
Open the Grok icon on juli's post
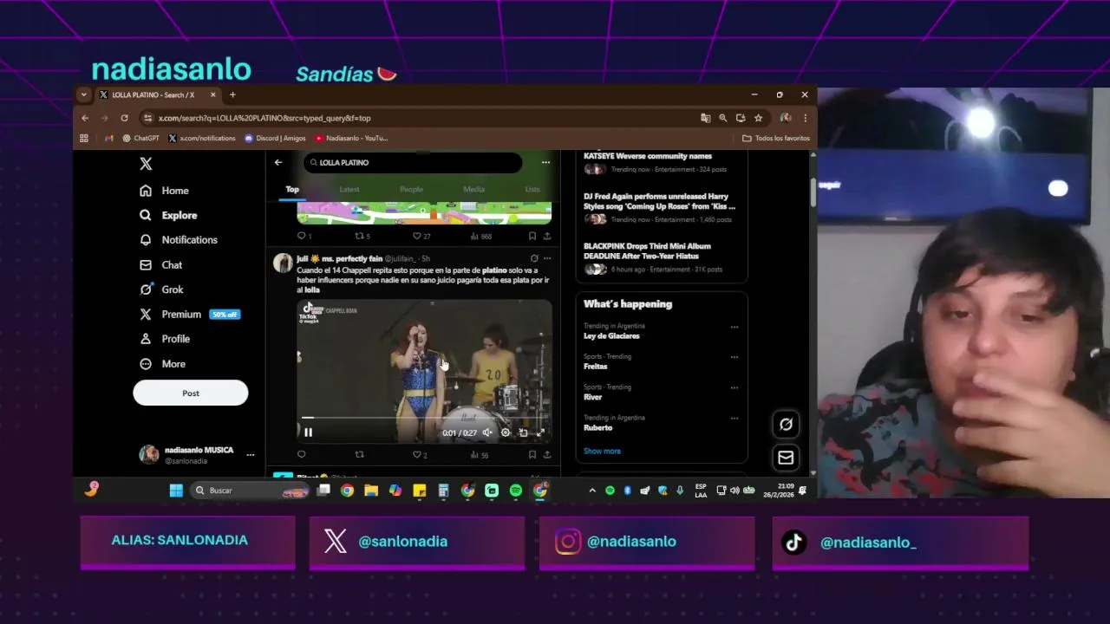click(534, 258)
